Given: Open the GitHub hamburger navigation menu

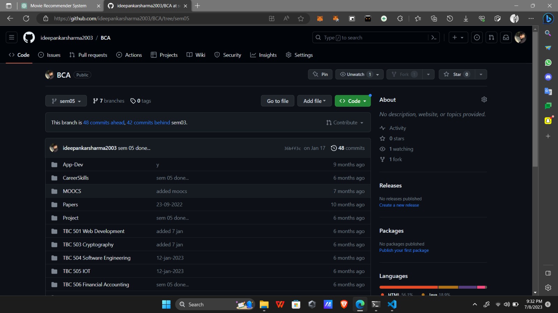Looking at the screenshot, I should (x=12, y=38).
